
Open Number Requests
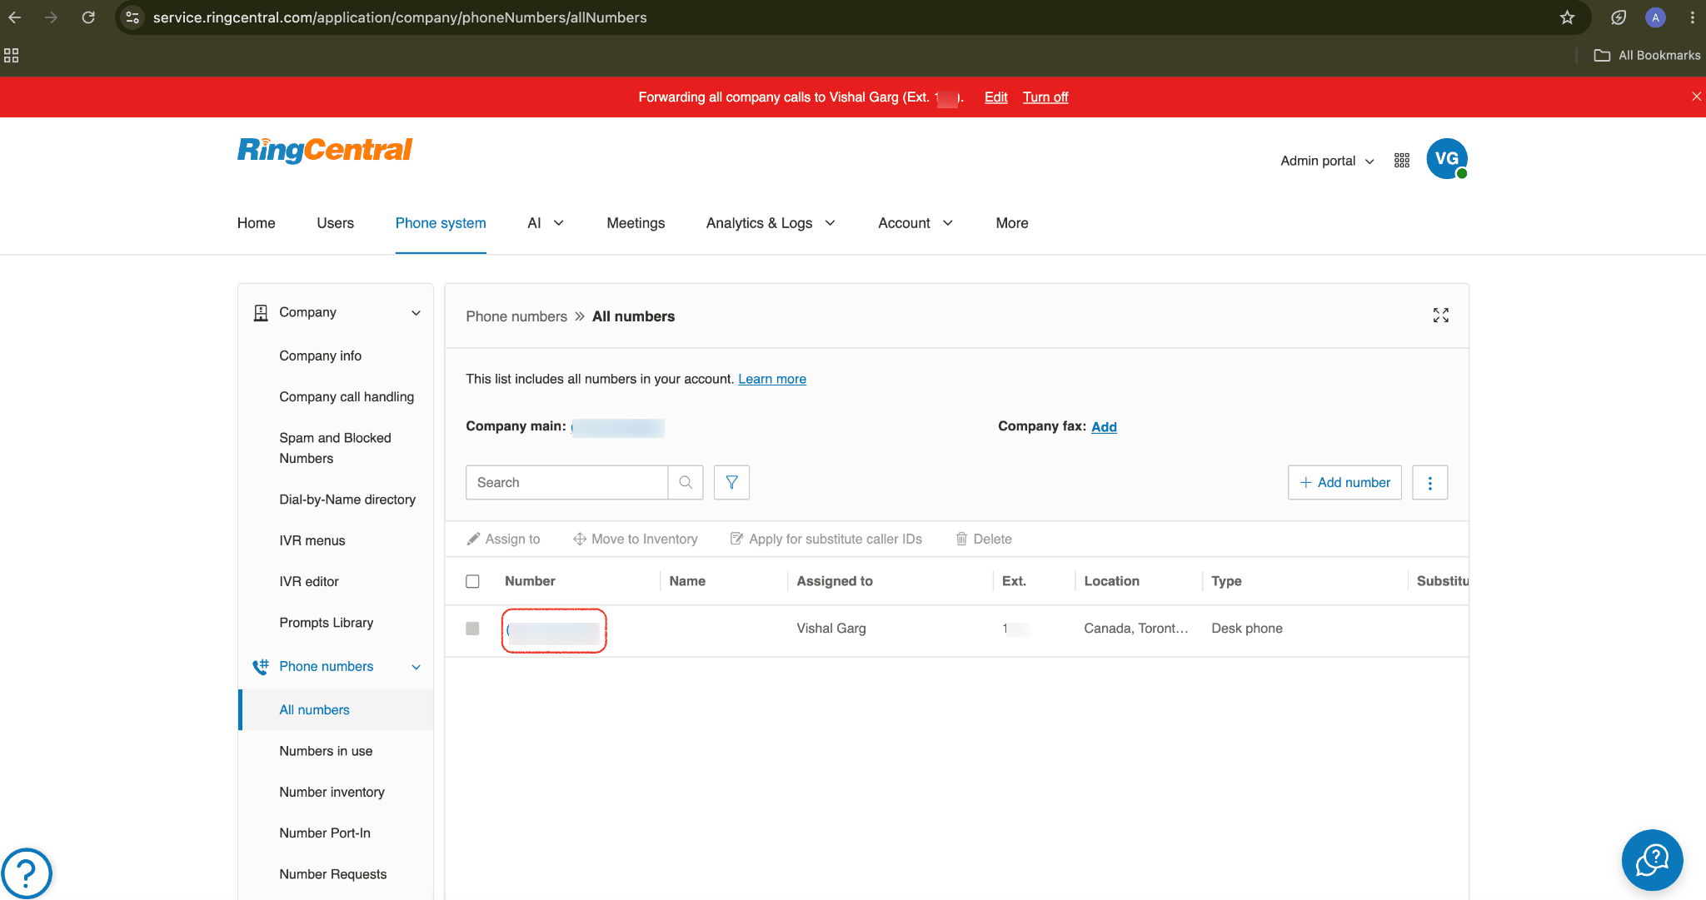coord(332,874)
